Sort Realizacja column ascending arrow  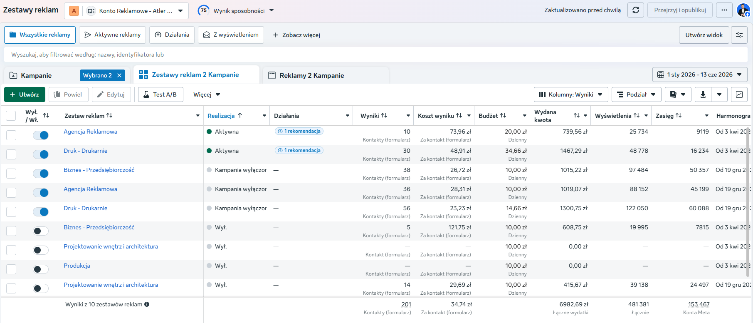(240, 115)
